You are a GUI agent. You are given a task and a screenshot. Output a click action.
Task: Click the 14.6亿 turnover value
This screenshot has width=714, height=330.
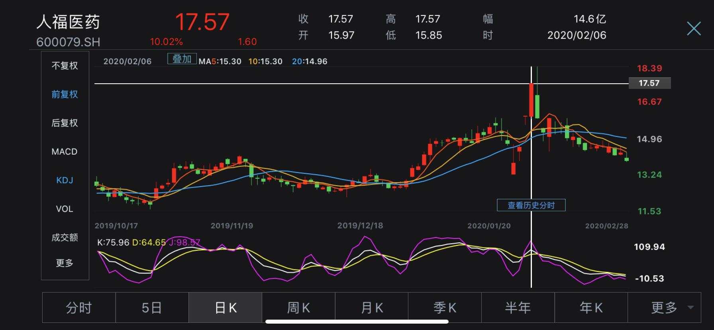[590, 19]
